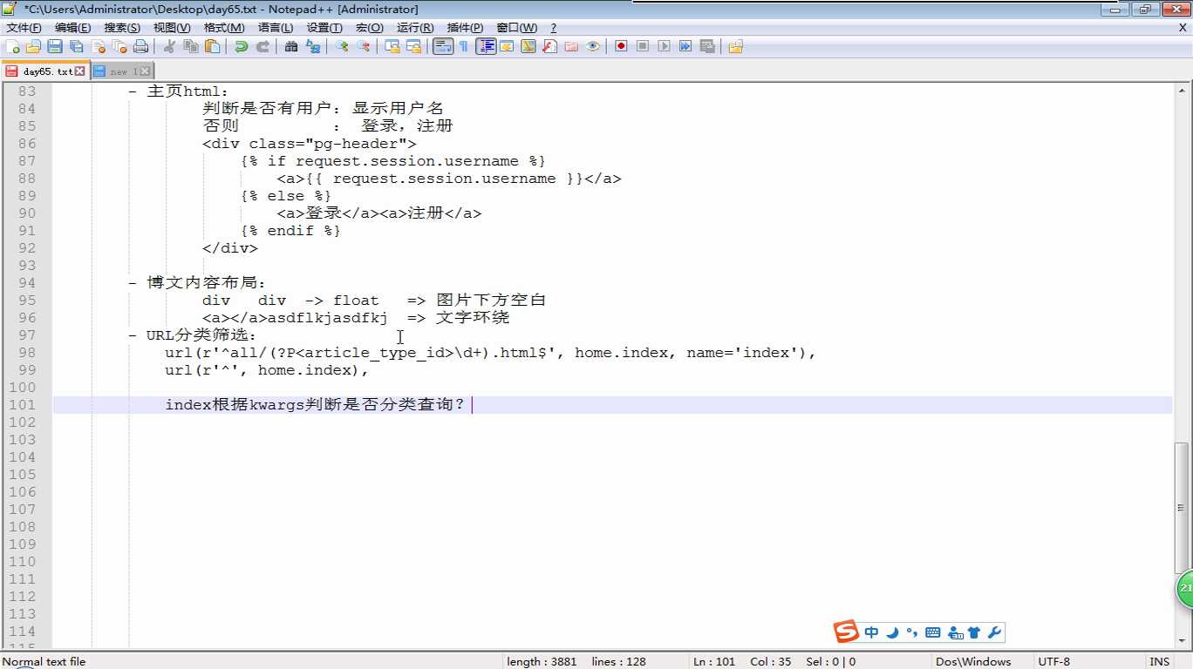
Task: Click the Open file folder icon
Action: [x=34, y=46]
